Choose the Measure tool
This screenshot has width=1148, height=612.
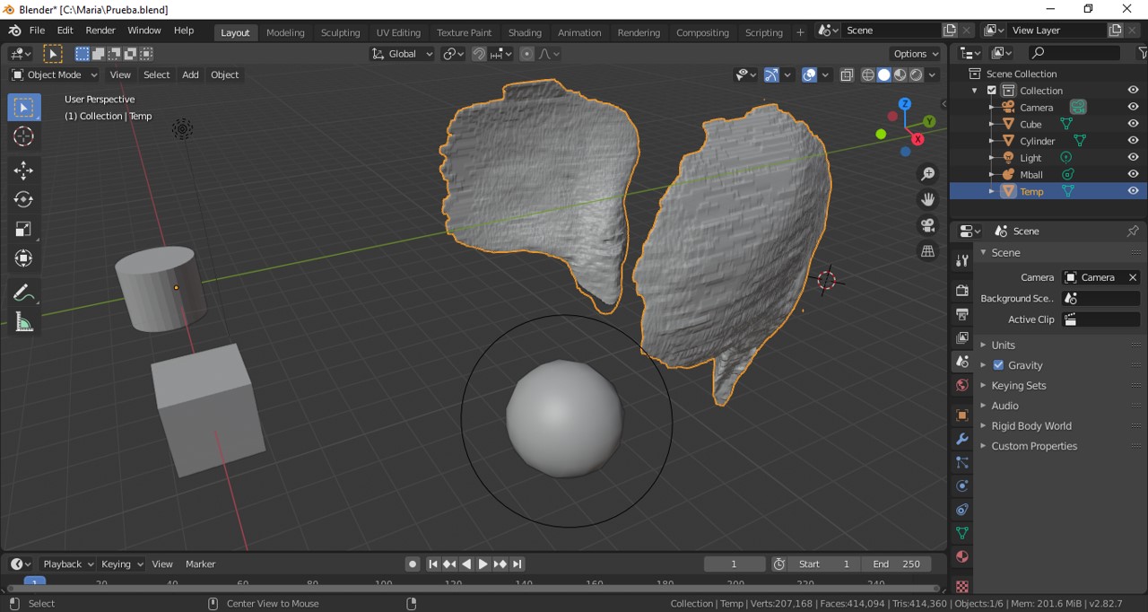coord(24,323)
